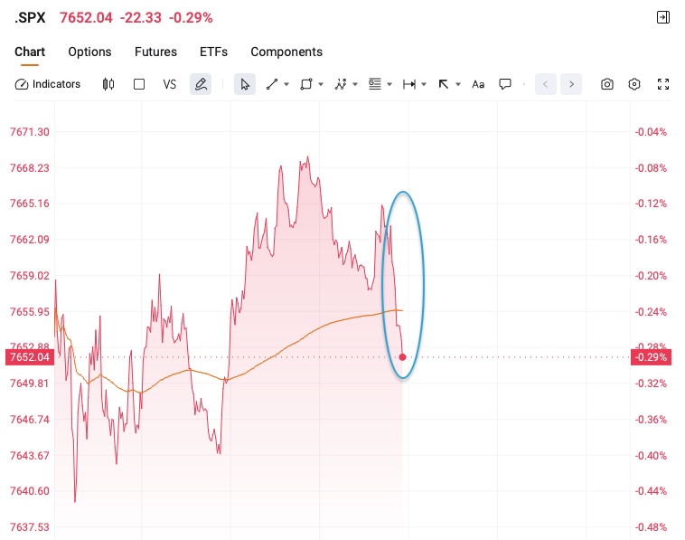Select the rectangle shape tool
685x540 pixels.
pyautogui.click(x=306, y=84)
